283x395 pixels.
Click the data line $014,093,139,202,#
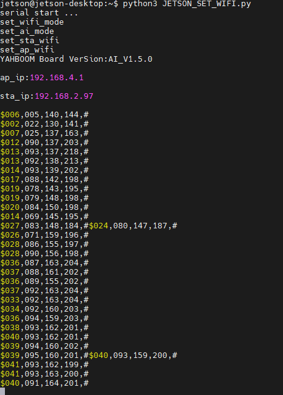click(x=44, y=170)
